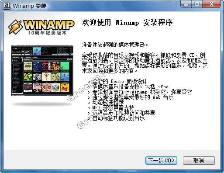
Task: Click the yellow album cover in preview bottom row
Action: (65, 87)
